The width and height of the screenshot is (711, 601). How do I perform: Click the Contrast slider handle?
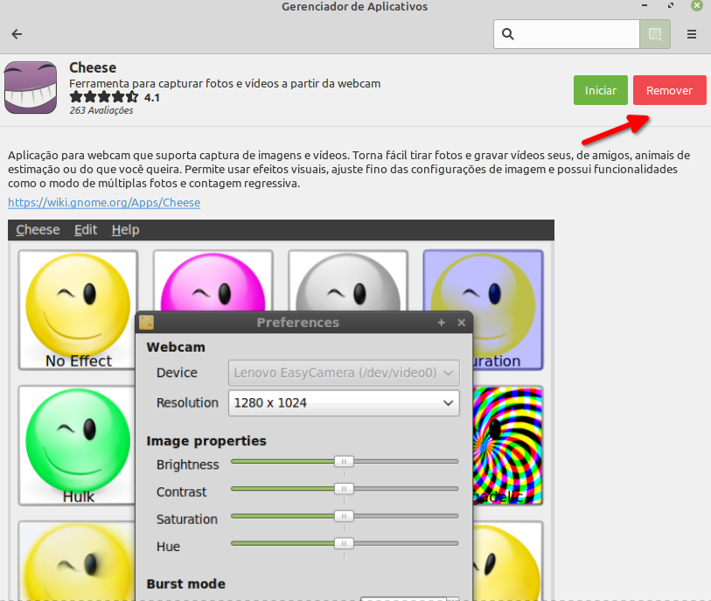(x=344, y=489)
